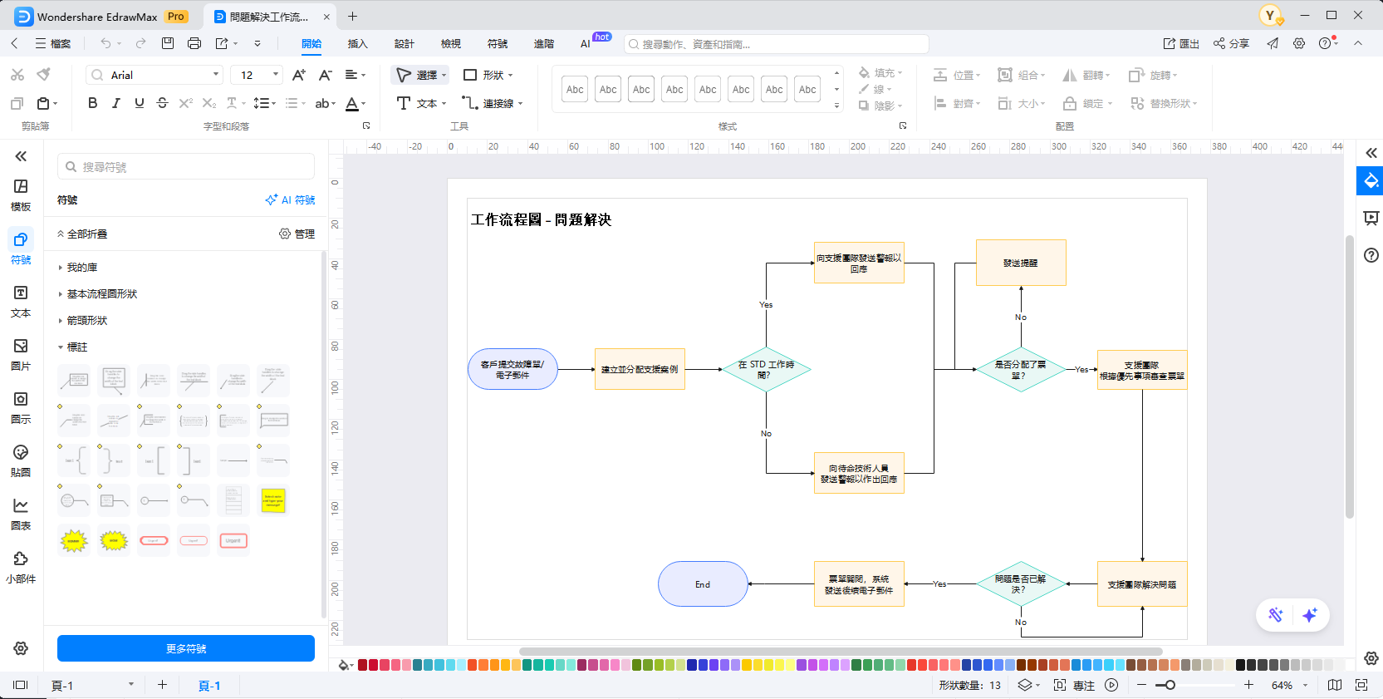Image resolution: width=1383 pixels, height=699 pixels.
Task: Open the 貼圖 sticker panel
Action: coord(21,460)
